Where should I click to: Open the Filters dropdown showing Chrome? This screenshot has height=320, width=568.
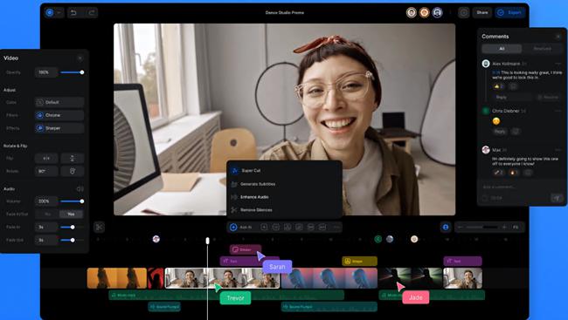coord(59,115)
